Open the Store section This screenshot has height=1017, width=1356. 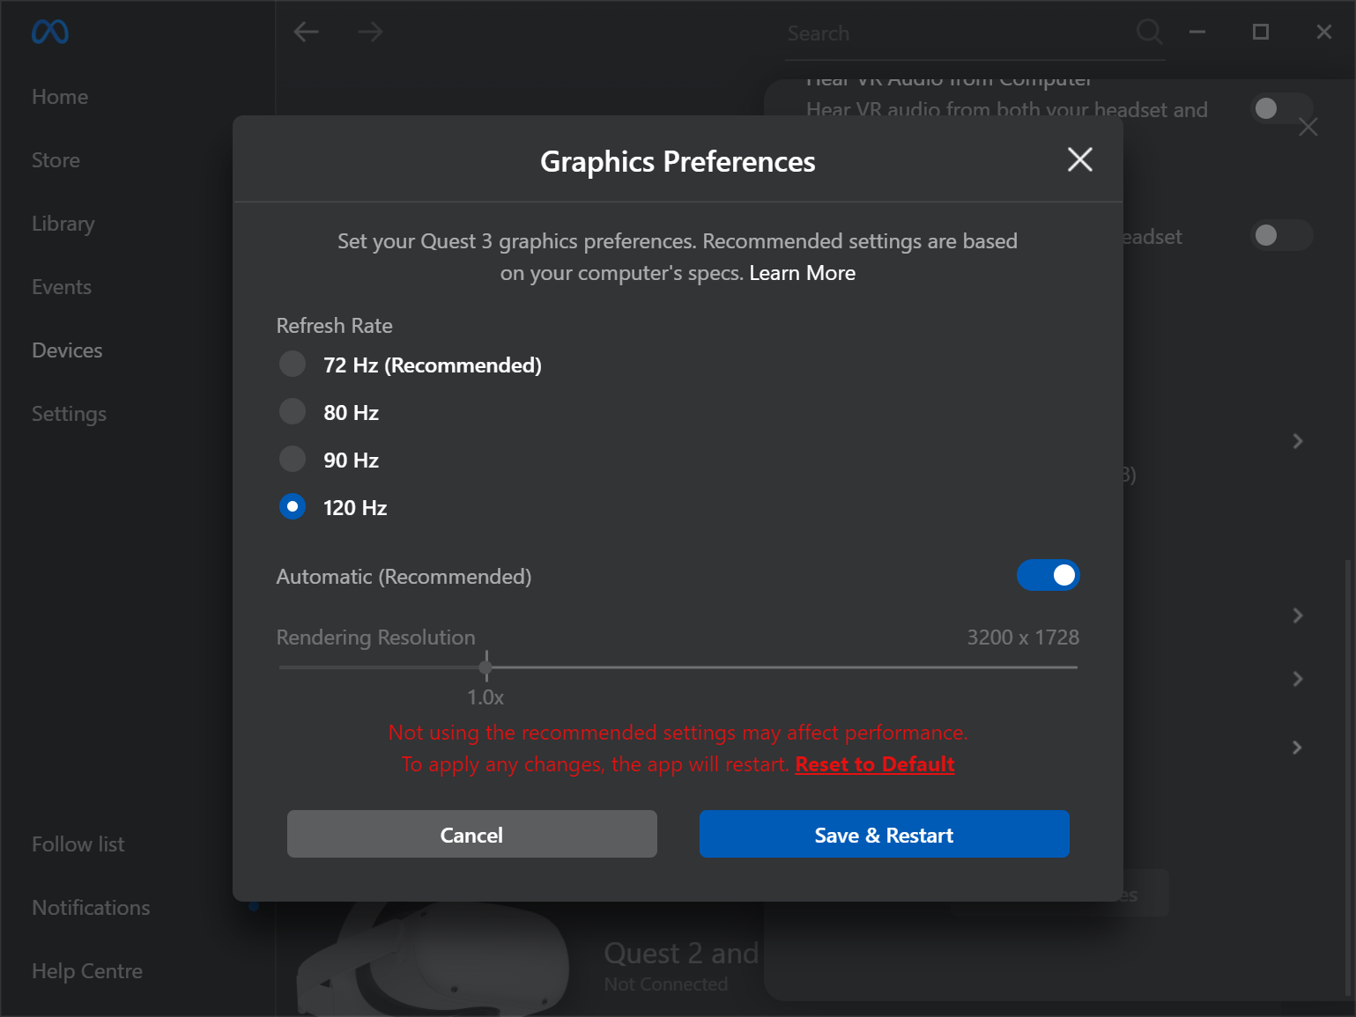pos(56,159)
